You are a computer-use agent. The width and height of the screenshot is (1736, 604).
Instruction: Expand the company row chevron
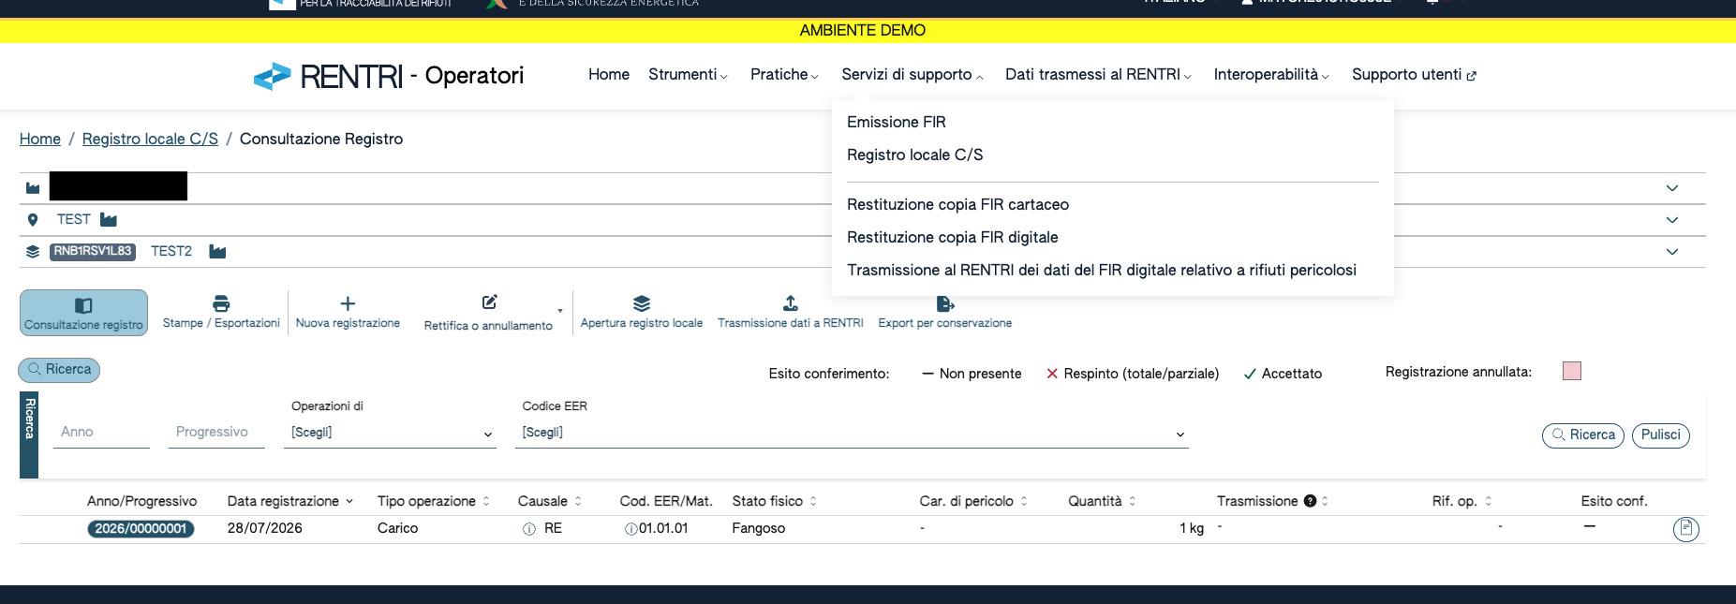(1672, 188)
